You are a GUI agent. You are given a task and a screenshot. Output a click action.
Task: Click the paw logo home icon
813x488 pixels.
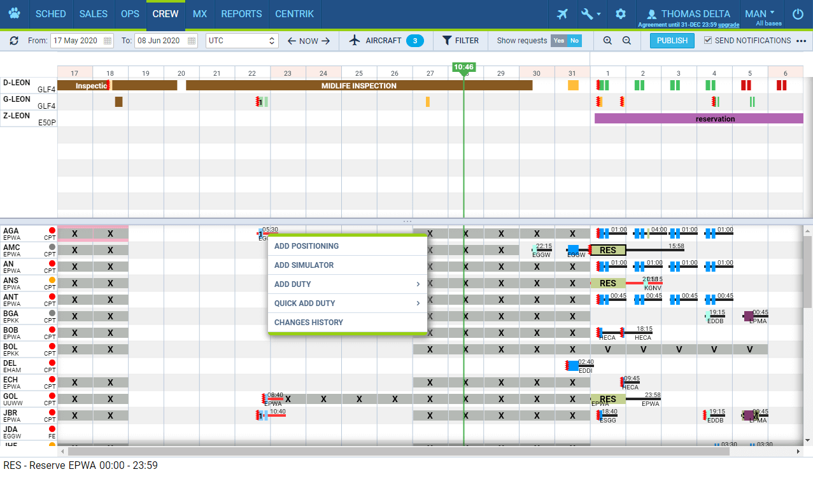click(x=14, y=14)
